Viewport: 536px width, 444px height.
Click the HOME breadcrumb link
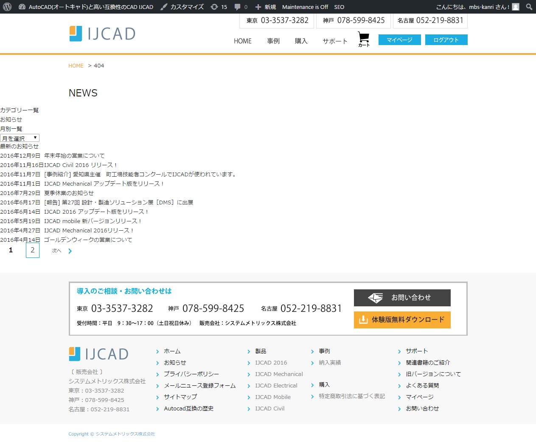(x=76, y=66)
